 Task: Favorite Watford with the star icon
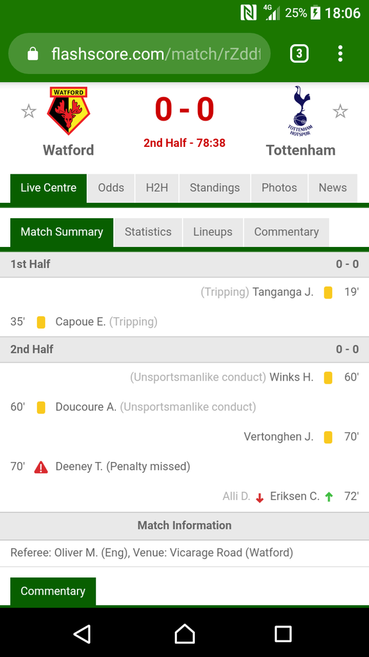pyautogui.click(x=28, y=112)
